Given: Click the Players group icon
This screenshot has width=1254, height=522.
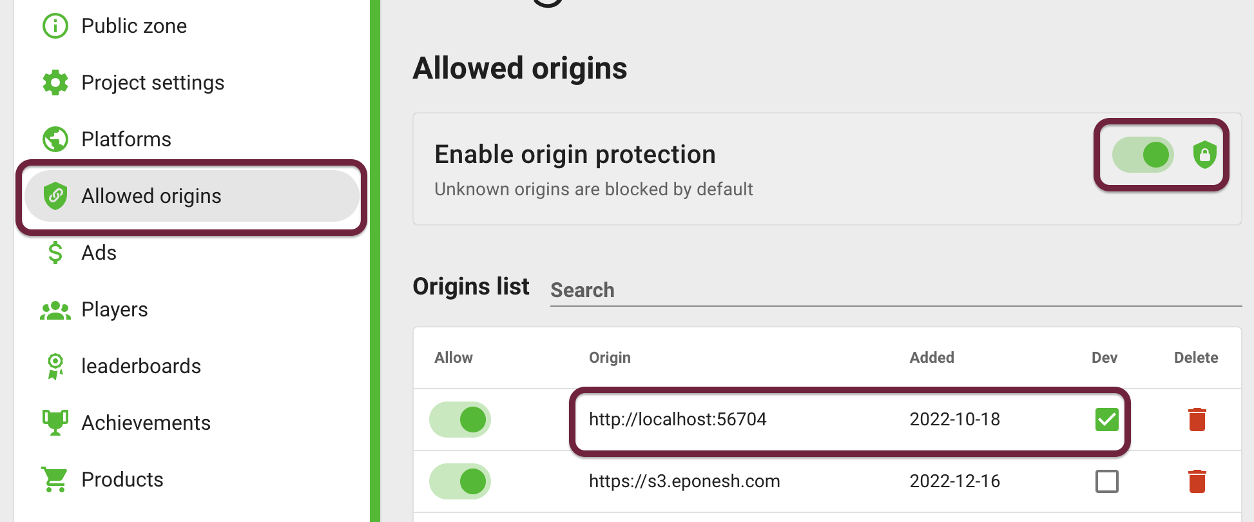Looking at the screenshot, I should tap(55, 310).
